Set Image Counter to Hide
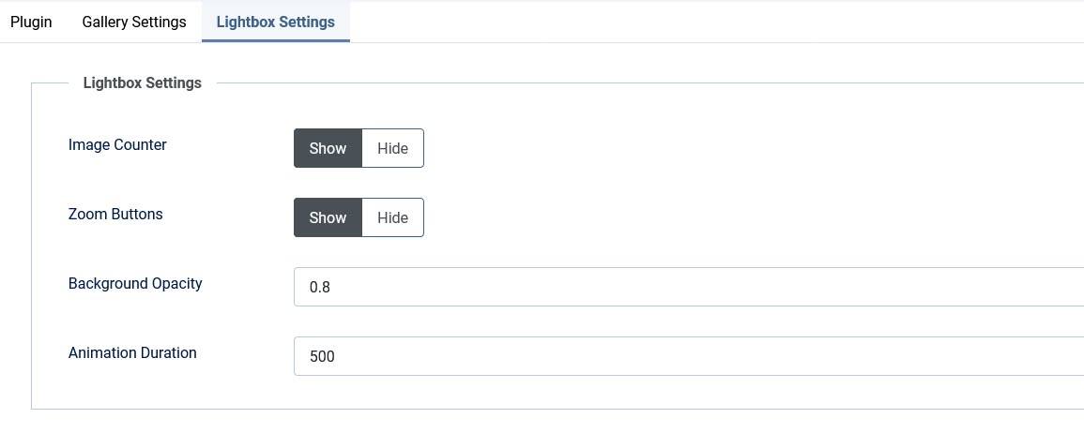Screen dimensions: 1084x448 coord(392,148)
